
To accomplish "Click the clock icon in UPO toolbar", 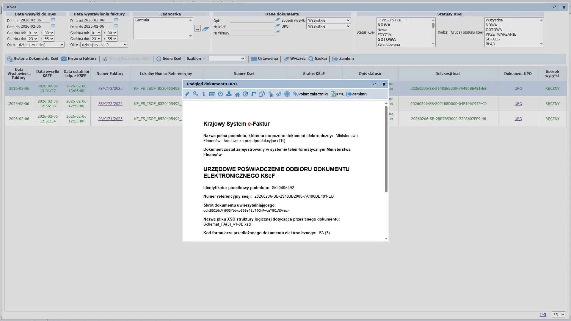I will (x=220, y=94).
